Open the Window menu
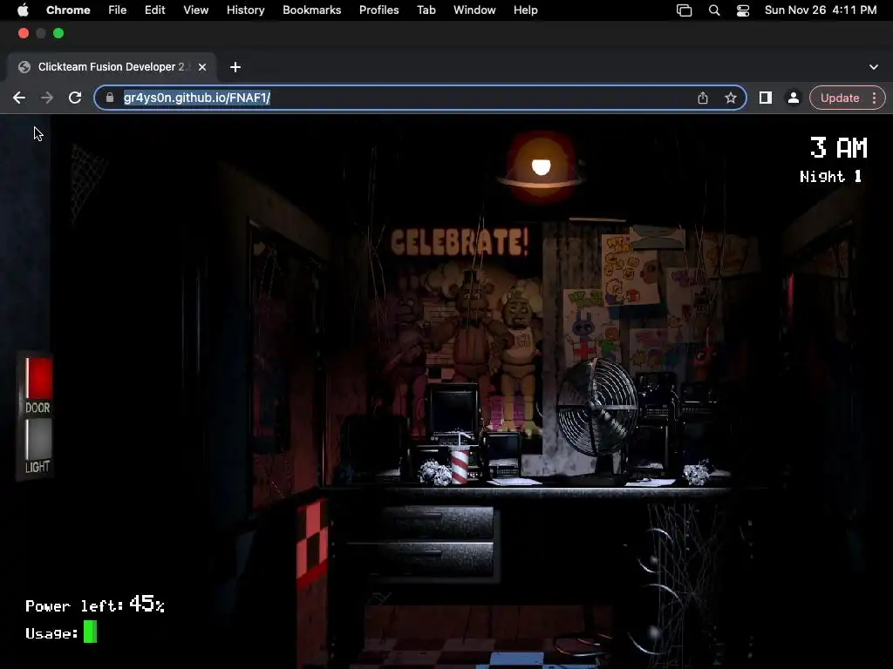 474,10
